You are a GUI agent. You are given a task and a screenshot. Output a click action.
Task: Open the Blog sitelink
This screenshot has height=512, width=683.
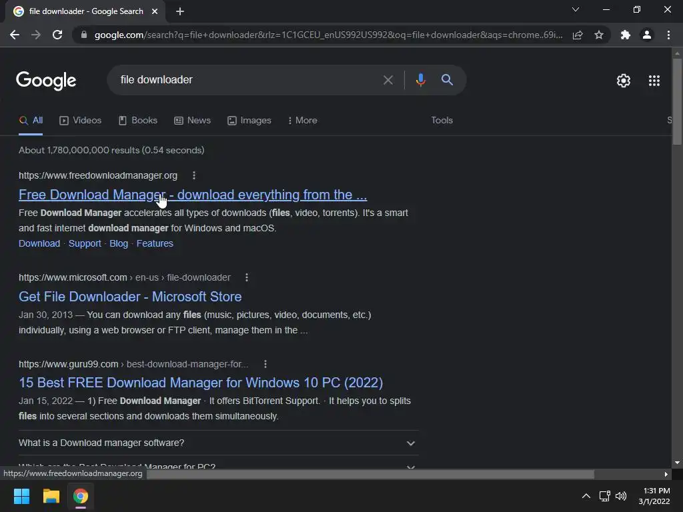(x=119, y=243)
